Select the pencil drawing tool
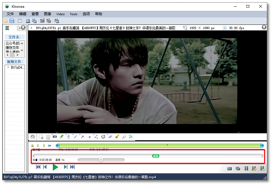Viewport: 271px width, 184px height. [x=62, y=136]
